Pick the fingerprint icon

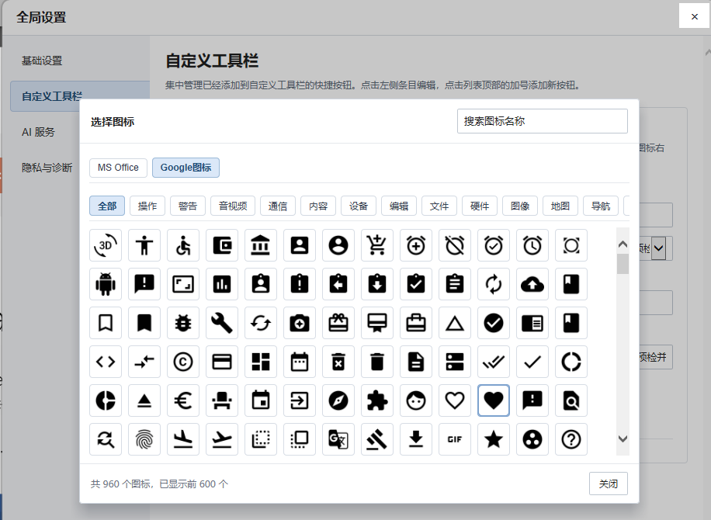(x=144, y=439)
